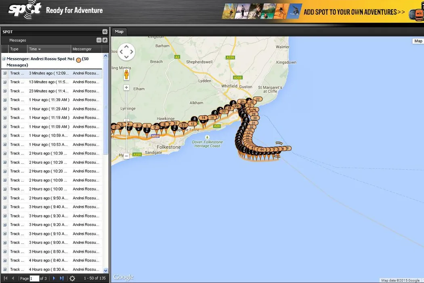Collapse the Andrei Rossu messenger group

tap(4, 59)
